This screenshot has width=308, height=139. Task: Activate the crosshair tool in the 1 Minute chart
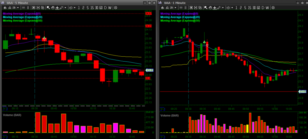tap(215, 8)
